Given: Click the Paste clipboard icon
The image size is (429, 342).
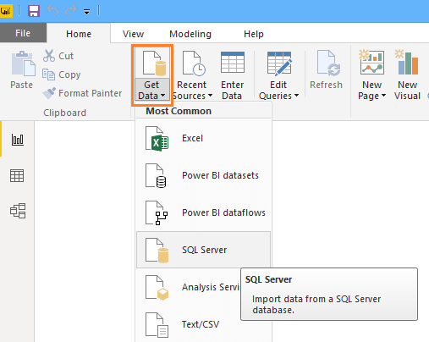Looking at the screenshot, I should 23,63.
